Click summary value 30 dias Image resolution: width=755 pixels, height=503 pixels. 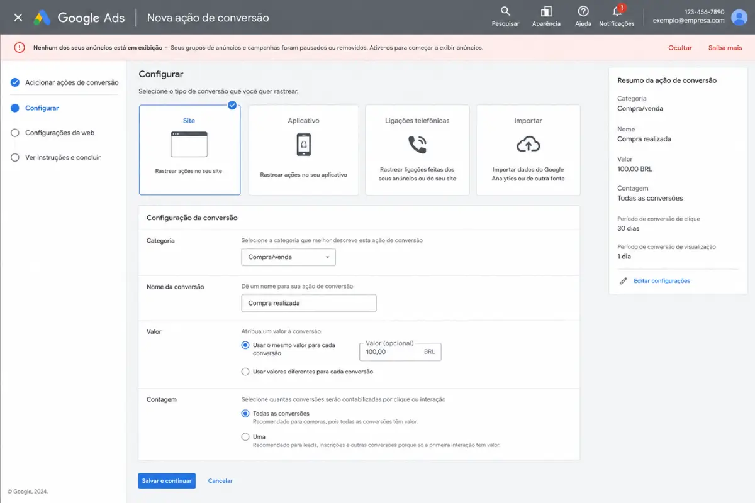pyautogui.click(x=628, y=229)
